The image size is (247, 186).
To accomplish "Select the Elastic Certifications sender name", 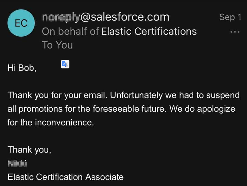I will [149, 31].
